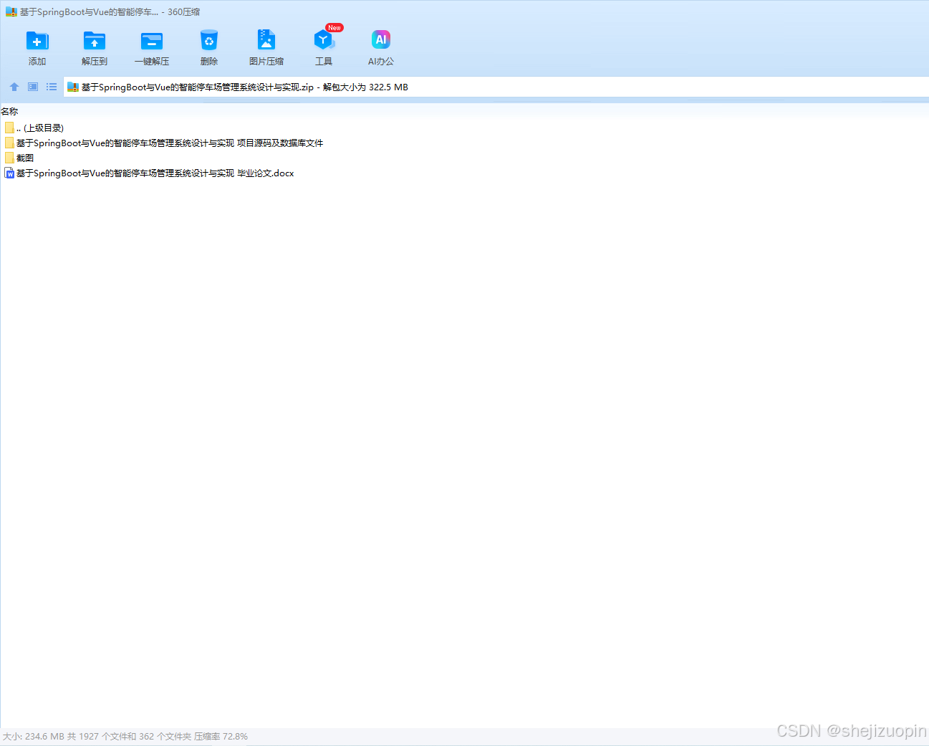
Task: Click the zip icon in the address bar
Action: click(72, 87)
